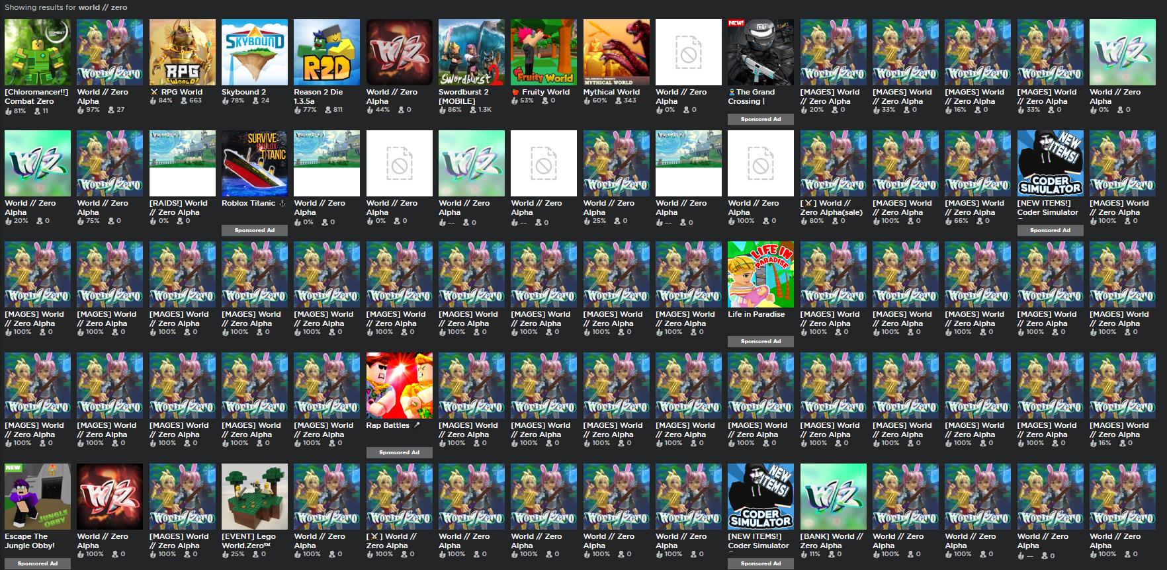Click the '[RAIDS!] World // Zero Alpha' title

[x=179, y=208]
